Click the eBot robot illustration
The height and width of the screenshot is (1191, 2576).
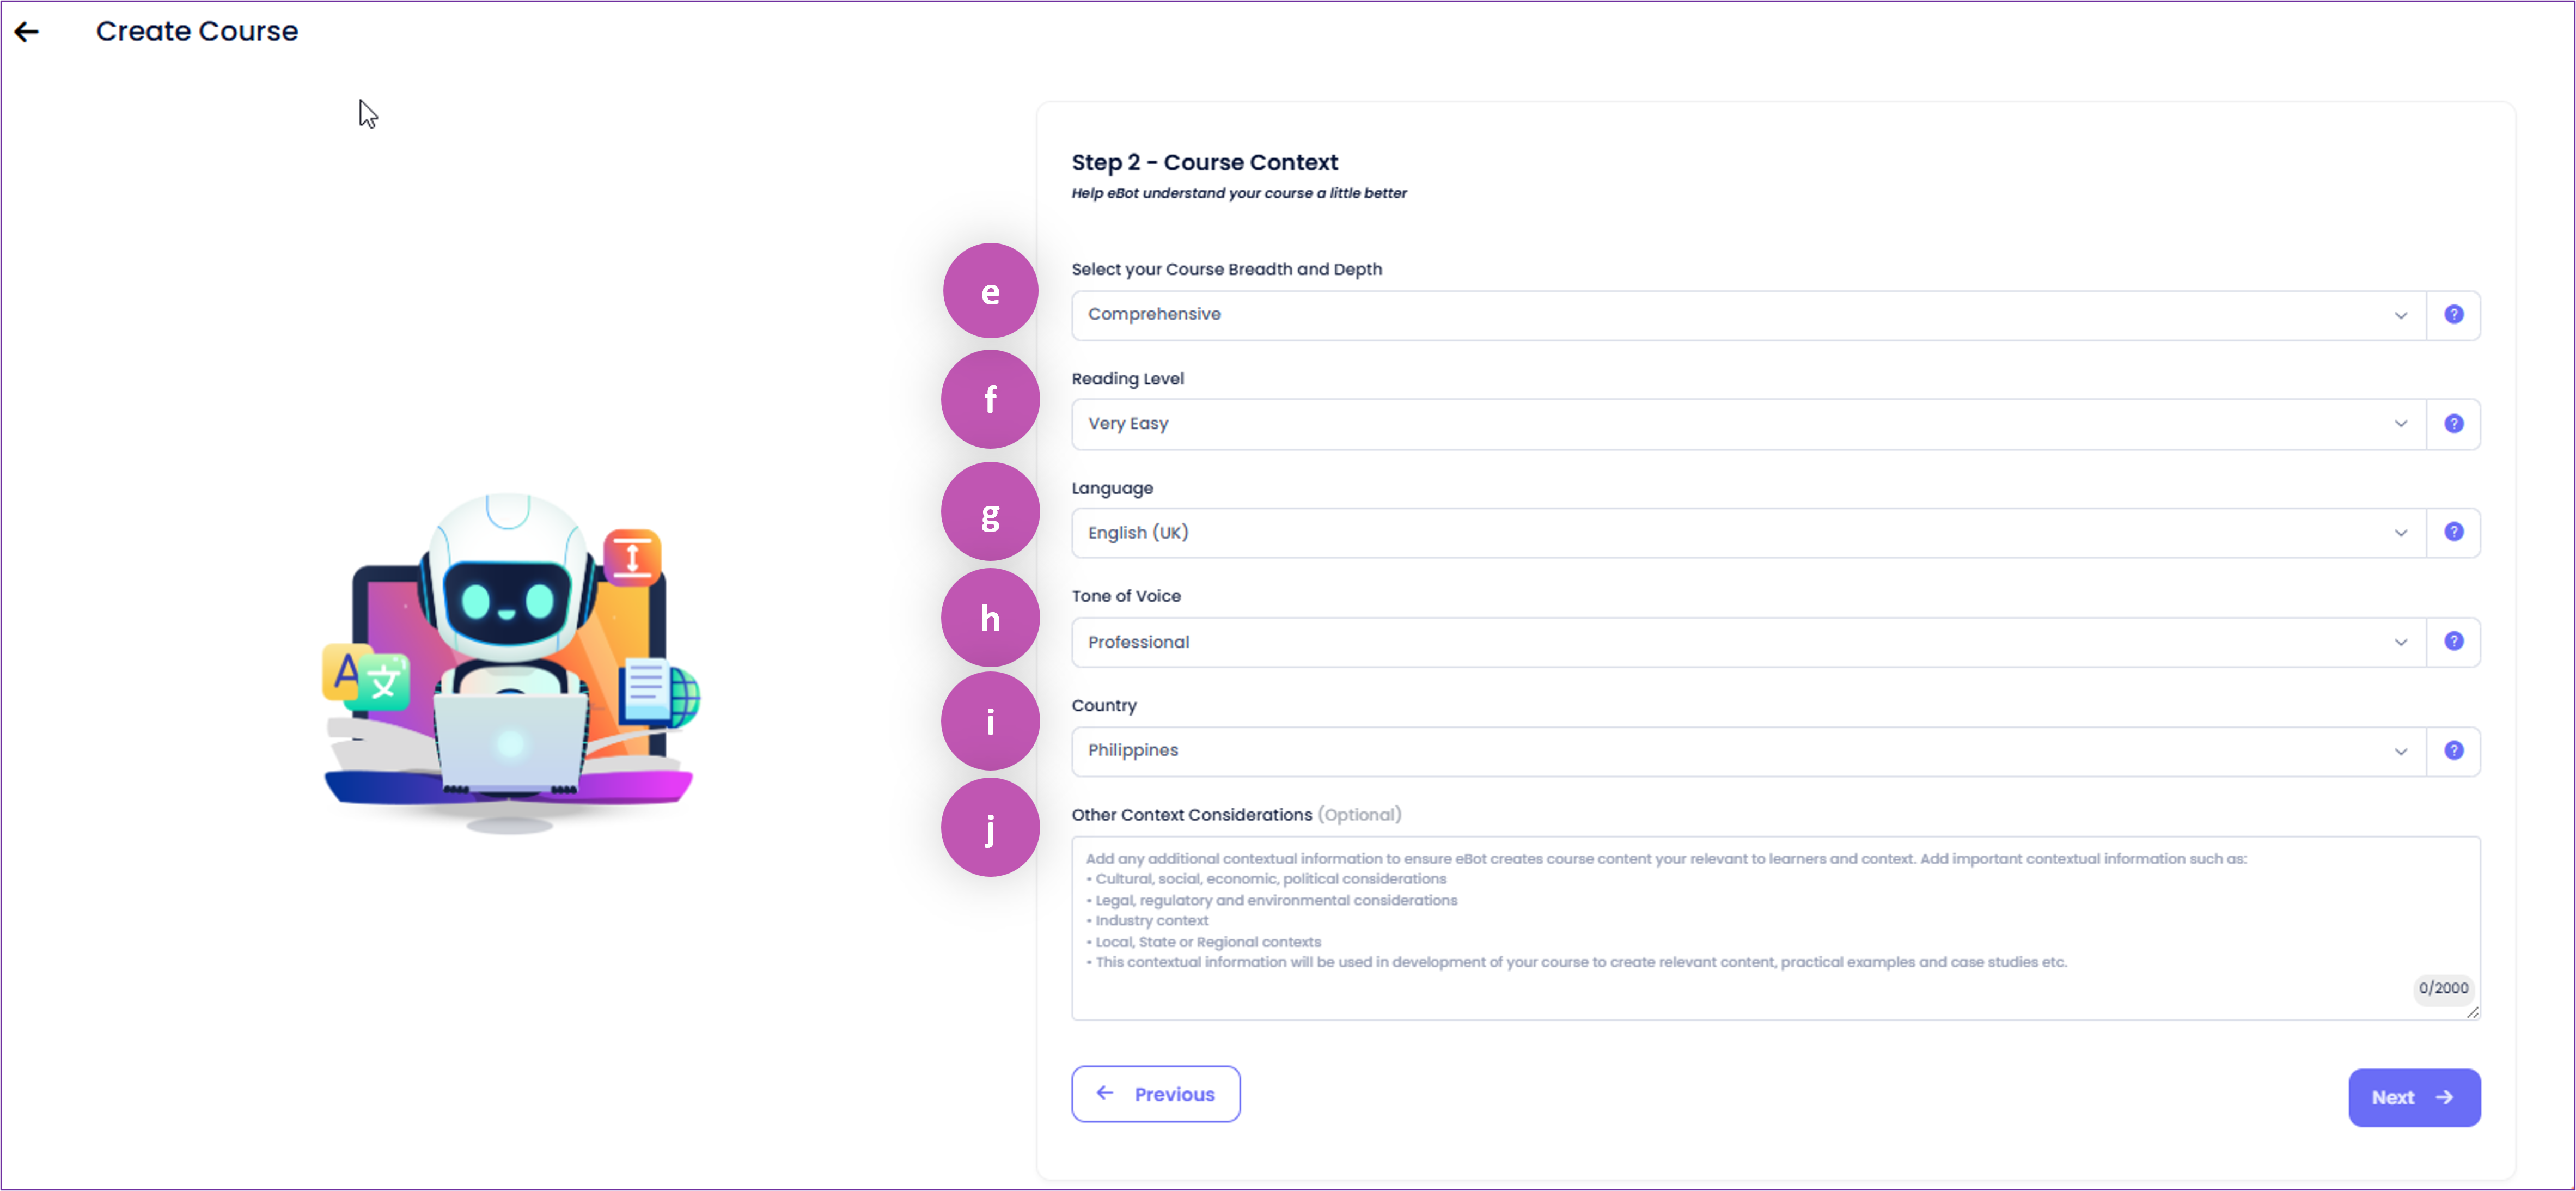509,662
